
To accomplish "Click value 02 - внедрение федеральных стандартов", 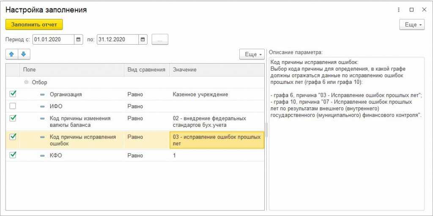I will (x=209, y=121).
